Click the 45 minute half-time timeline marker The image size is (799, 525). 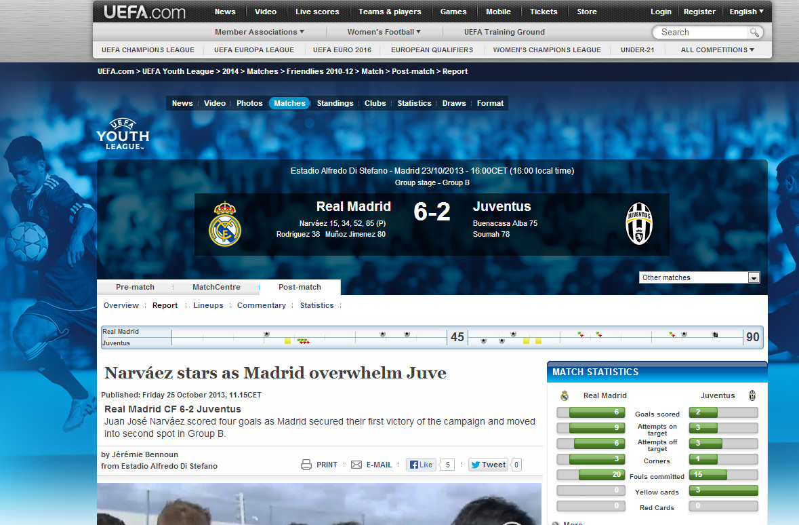(x=457, y=336)
